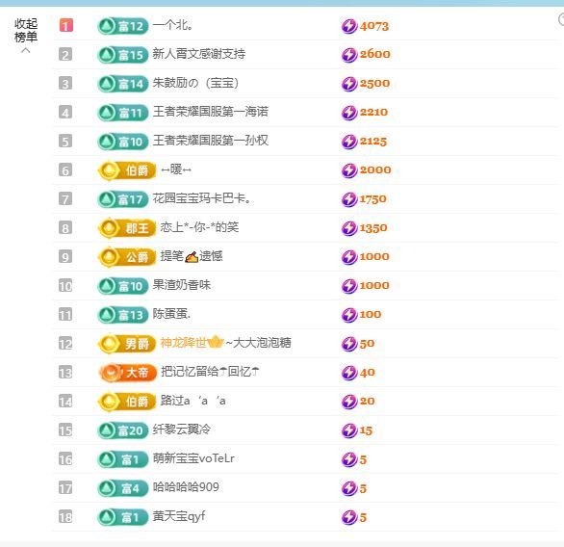
Task: Click the score 2500 of 朱鼓励の（宝宝）
Action: coord(374,84)
